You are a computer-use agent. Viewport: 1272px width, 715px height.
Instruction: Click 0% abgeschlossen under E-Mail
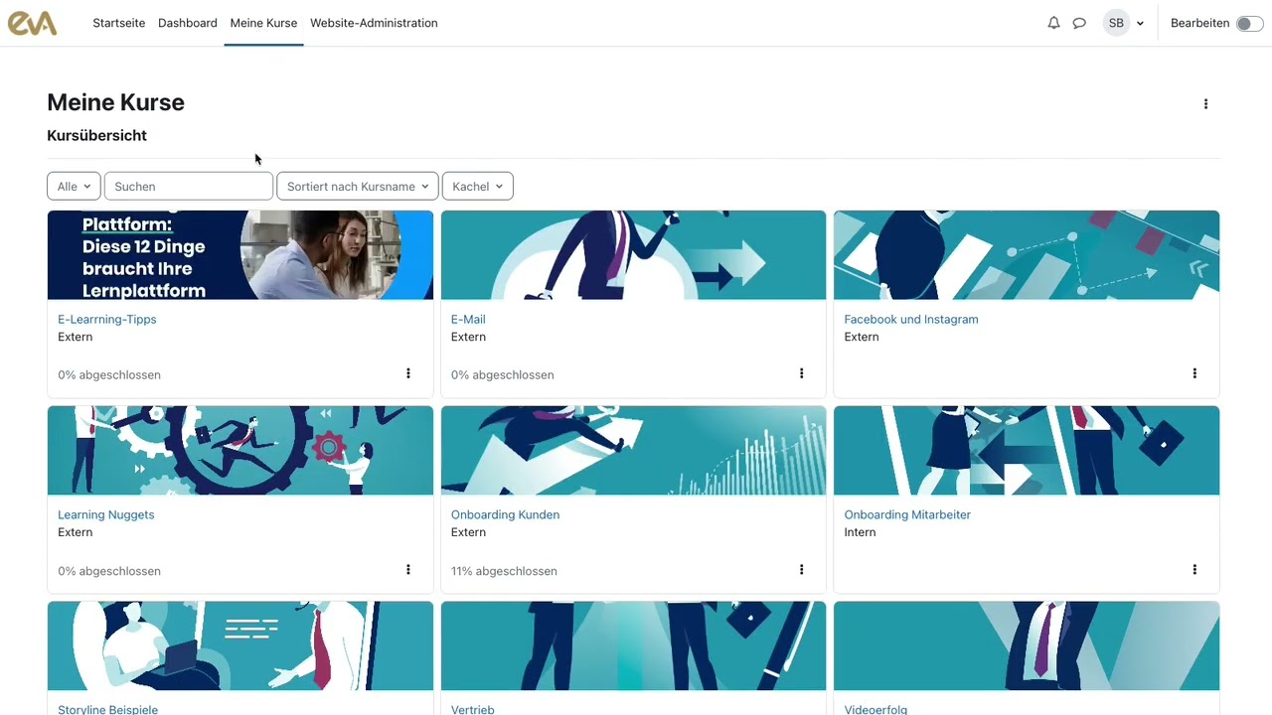pyautogui.click(x=503, y=374)
